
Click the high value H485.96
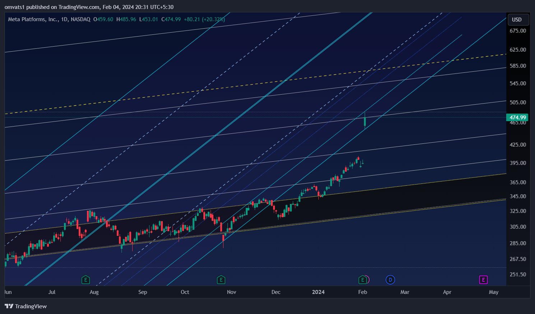(x=126, y=19)
